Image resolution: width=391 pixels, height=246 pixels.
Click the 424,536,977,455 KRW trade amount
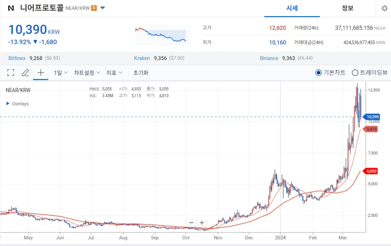click(364, 42)
